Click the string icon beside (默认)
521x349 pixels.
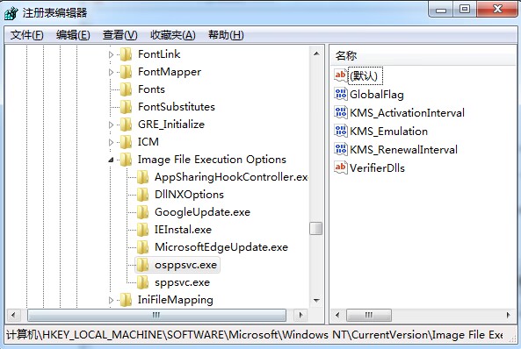pos(341,76)
